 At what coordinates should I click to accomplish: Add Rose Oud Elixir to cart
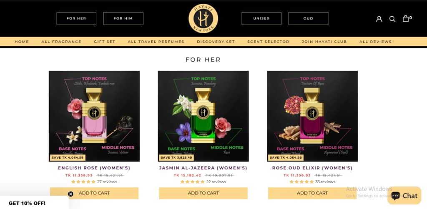(x=312, y=193)
